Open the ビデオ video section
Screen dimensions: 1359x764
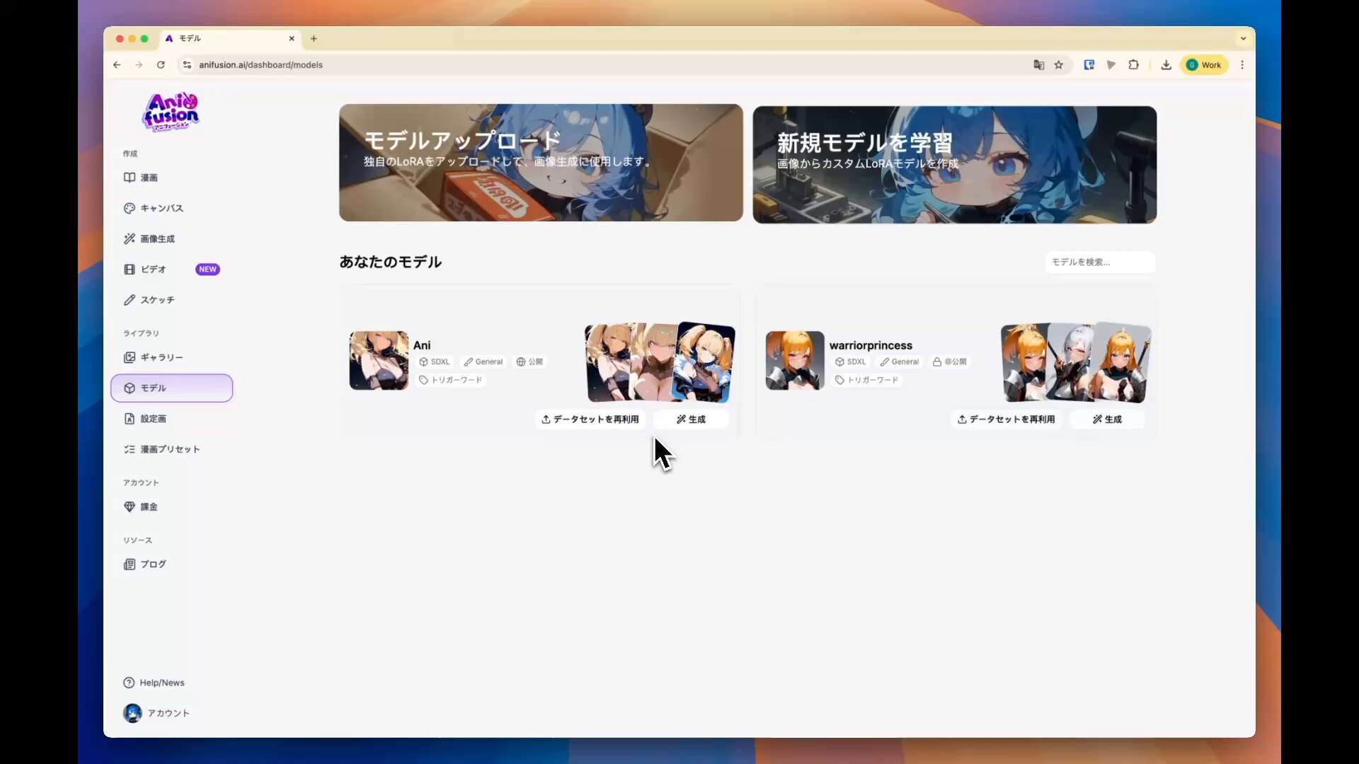(x=152, y=270)
